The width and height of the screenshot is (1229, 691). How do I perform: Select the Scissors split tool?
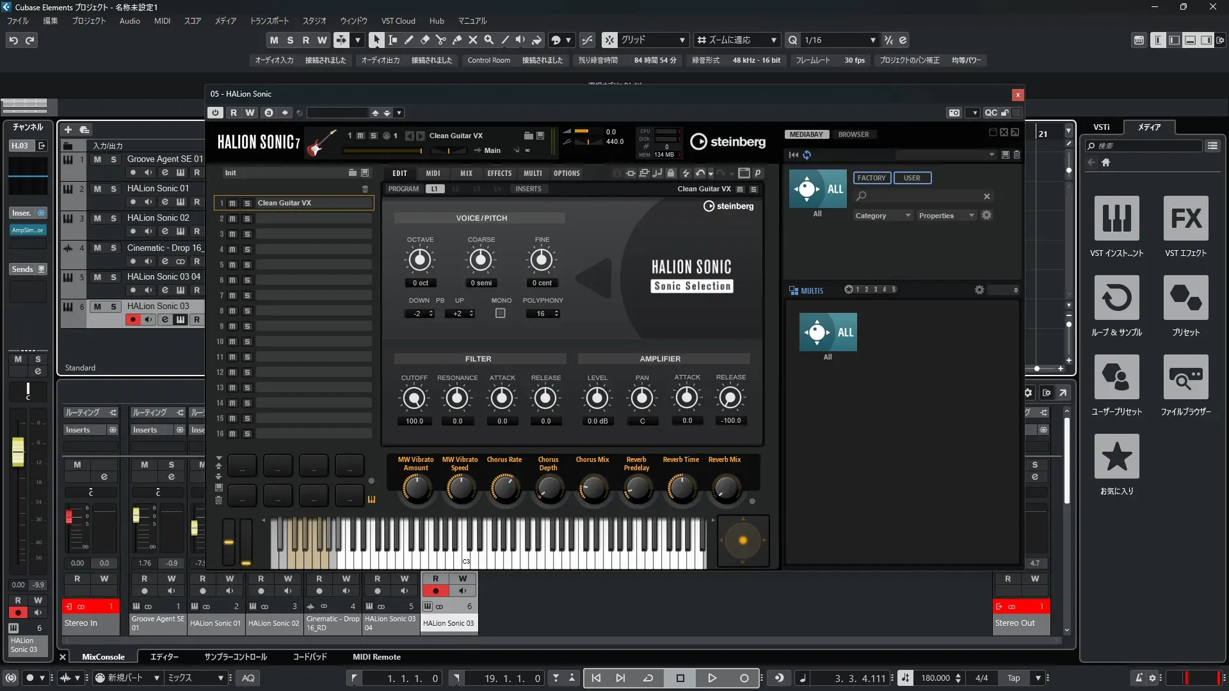tap(440, 40)
